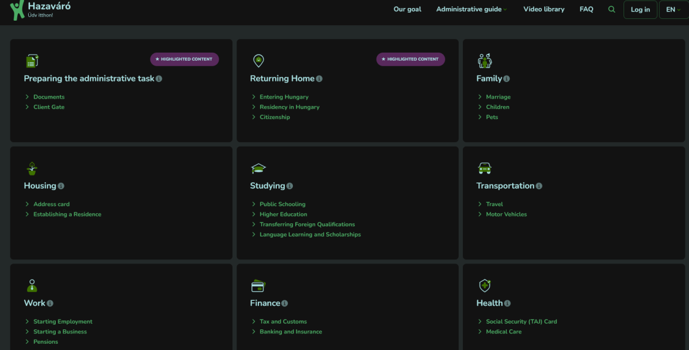The width and height of the screenshot is (689, 350).
Task: Open the EN language selector
Action: click(673, 10)
